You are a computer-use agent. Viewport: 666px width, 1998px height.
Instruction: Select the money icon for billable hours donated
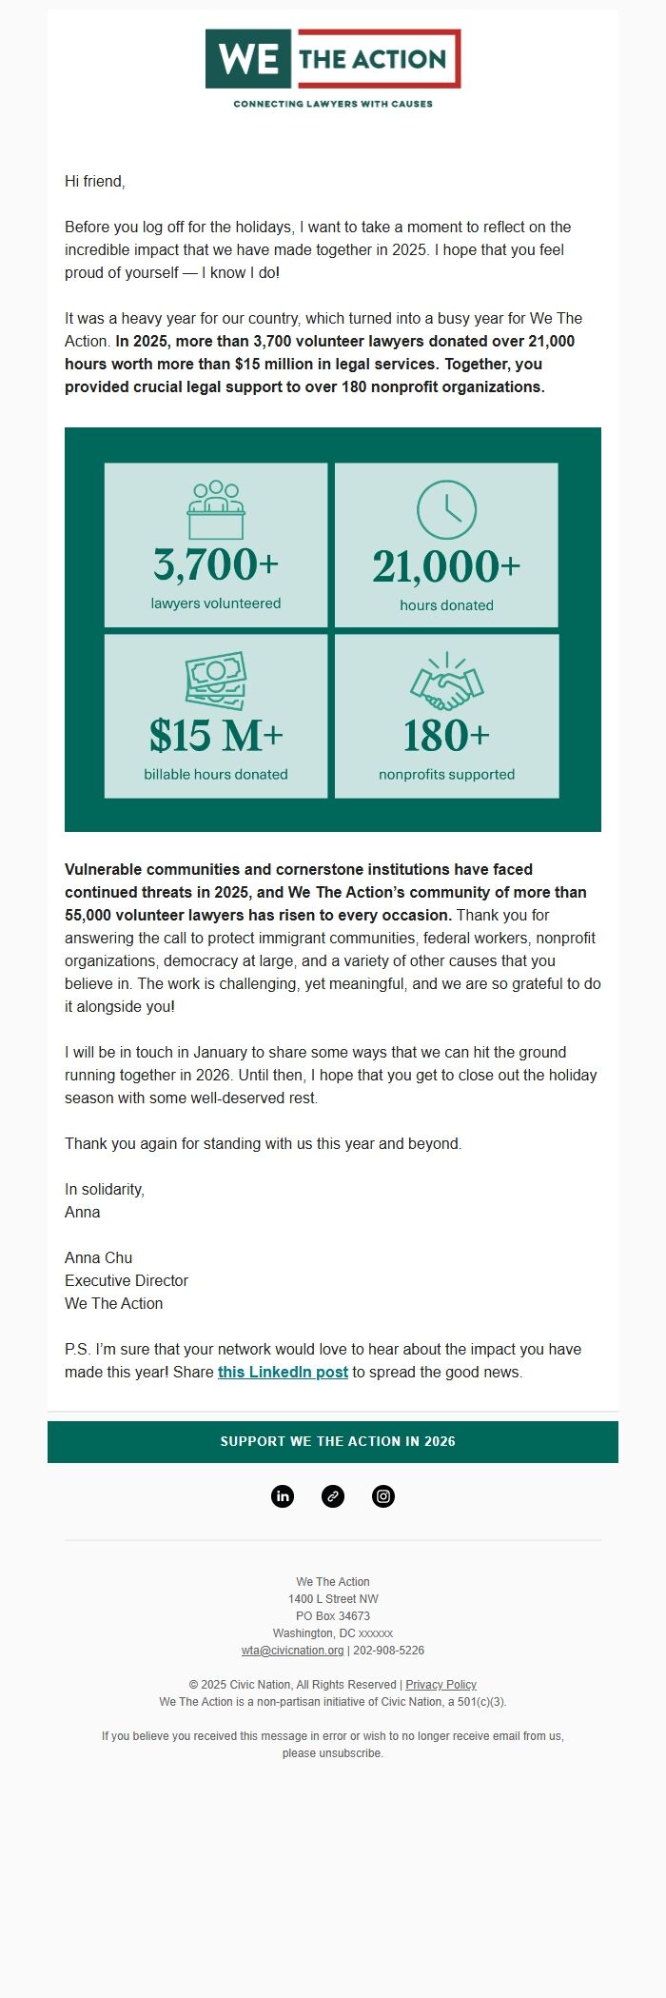click(x=217, y=678)
